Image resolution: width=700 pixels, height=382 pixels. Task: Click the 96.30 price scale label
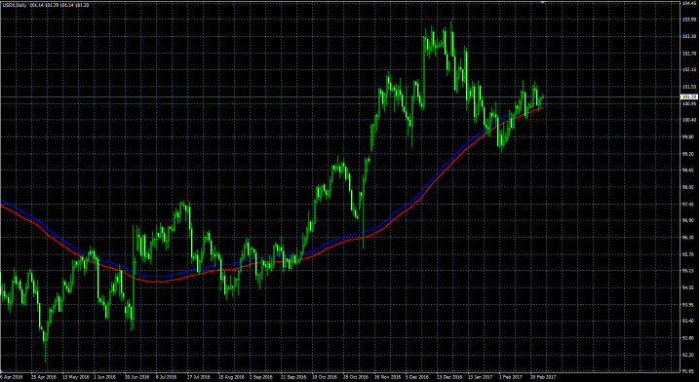[688, 238]
